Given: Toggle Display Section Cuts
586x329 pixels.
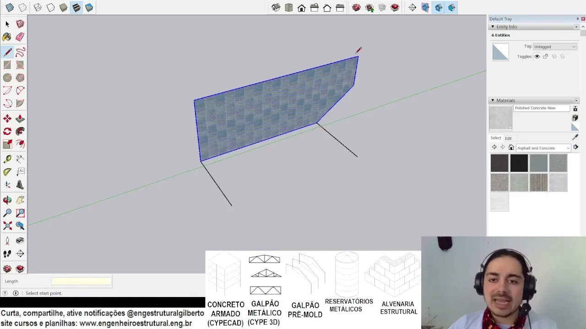Looking at the screenshot, I should 439,7.
